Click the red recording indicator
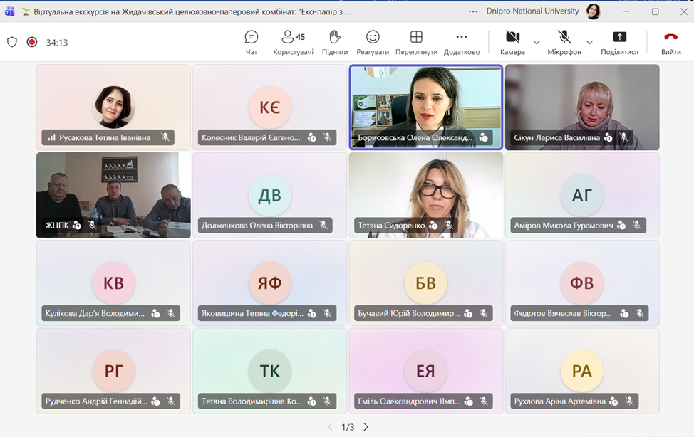Image resolution: width=694 pixels, height=437 pixels. click(x=32, y=42)
